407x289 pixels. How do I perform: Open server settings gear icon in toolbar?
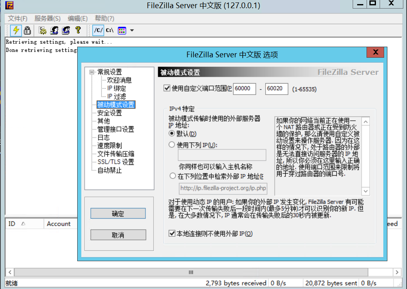tap(42, 30)
